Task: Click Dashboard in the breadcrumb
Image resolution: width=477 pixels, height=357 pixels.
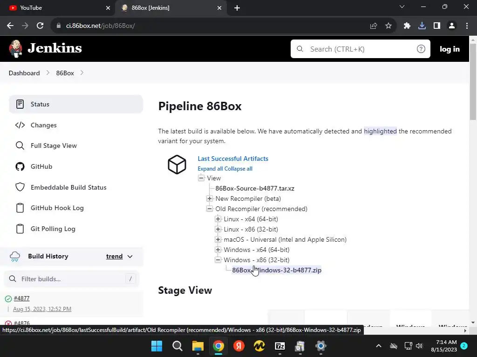Action: click(24, 73)
